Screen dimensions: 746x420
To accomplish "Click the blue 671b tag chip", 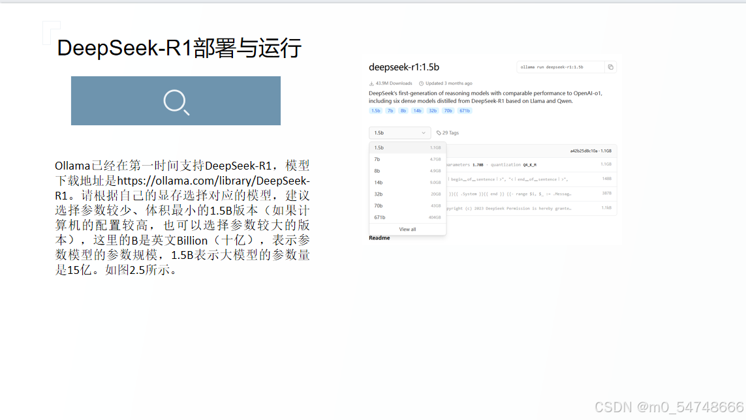I will (465, 111).
